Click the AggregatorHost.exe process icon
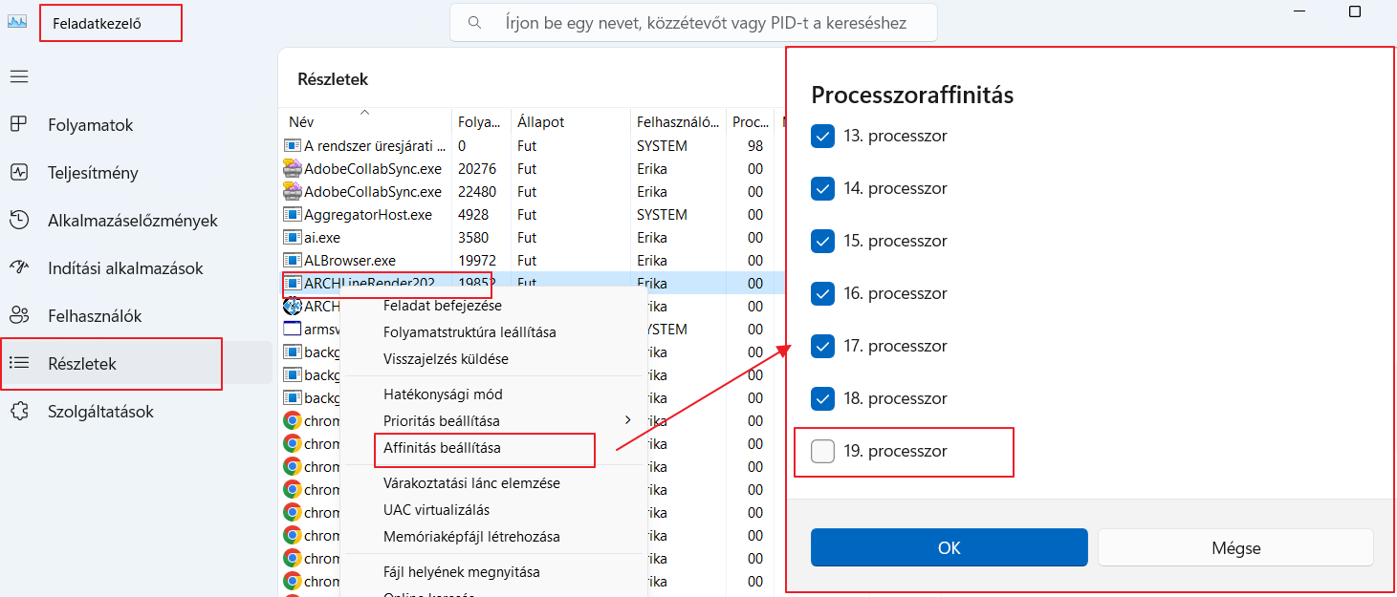The width and height of the screenshot is (1397, 597). [293, 215]
